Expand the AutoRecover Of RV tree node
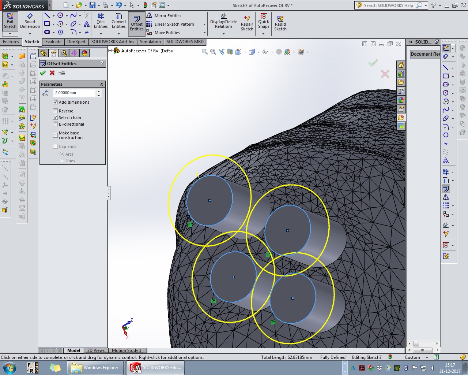This screenshot has height=375, width=468. point(110,51)
